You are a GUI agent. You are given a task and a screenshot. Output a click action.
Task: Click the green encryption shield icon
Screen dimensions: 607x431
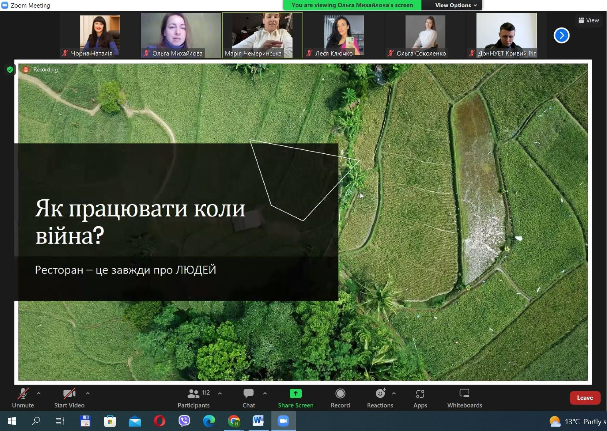(x=10, y=70)
